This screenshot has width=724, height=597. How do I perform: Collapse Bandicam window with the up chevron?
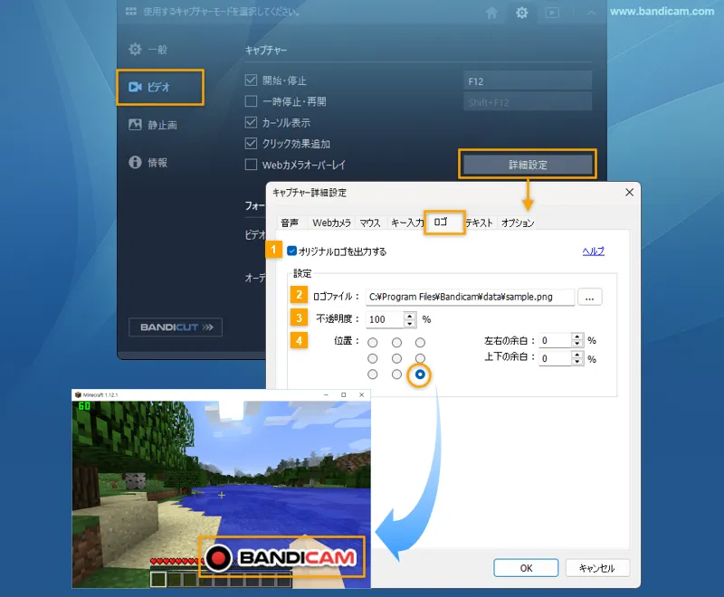point(592,13)
